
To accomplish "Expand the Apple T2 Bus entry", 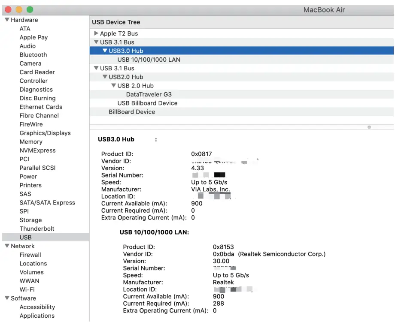I will (96, 33).
